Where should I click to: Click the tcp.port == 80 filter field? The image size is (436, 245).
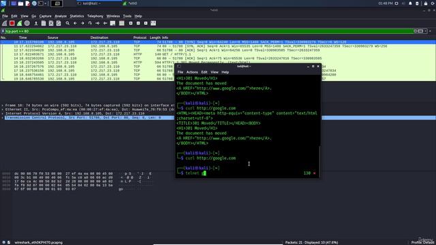tap(208, 31)
